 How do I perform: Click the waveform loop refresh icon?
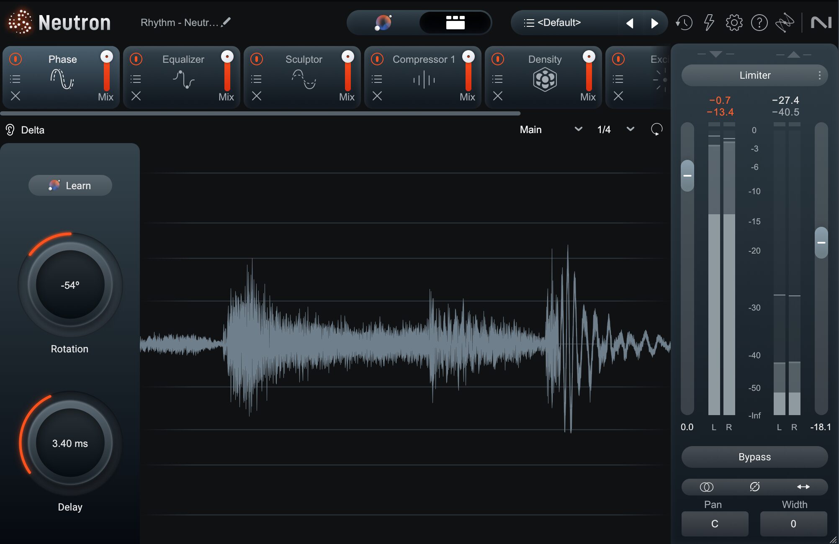tap(656, 129)
